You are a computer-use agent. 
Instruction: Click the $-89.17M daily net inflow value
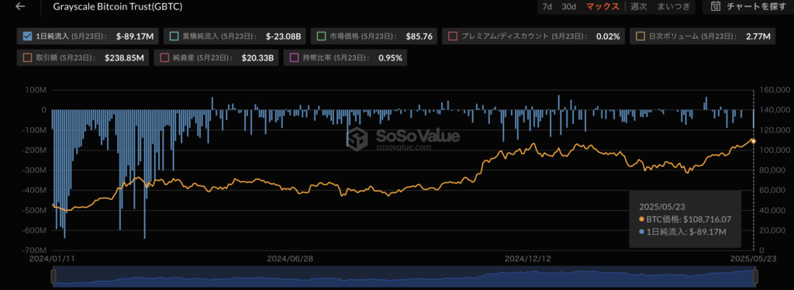pos(134,36)
